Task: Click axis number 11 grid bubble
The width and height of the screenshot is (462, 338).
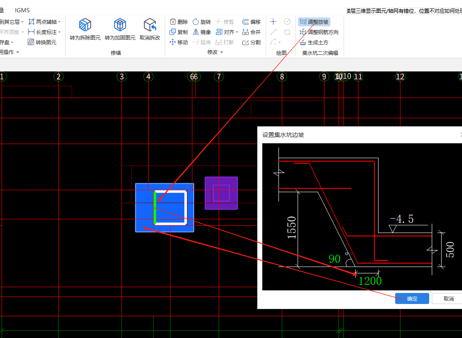Action: (x=358, y=77)
